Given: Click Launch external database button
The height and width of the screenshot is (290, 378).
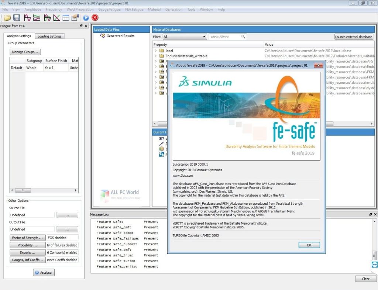Looking at the screenshot, I should (353, 37).
